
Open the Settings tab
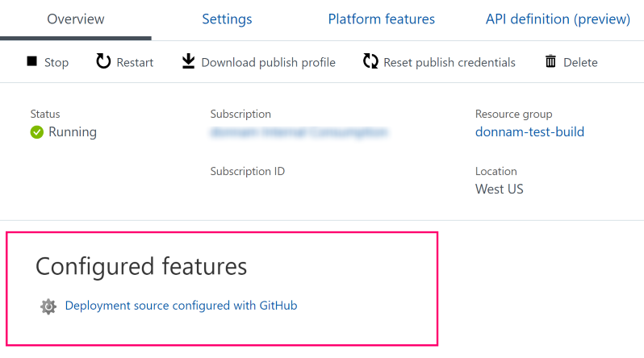point(227,19)
